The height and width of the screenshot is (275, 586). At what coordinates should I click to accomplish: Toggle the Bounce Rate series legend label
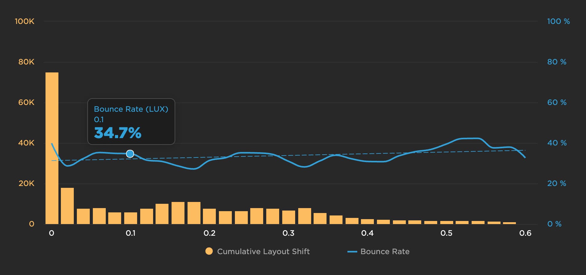pos(385,251)
